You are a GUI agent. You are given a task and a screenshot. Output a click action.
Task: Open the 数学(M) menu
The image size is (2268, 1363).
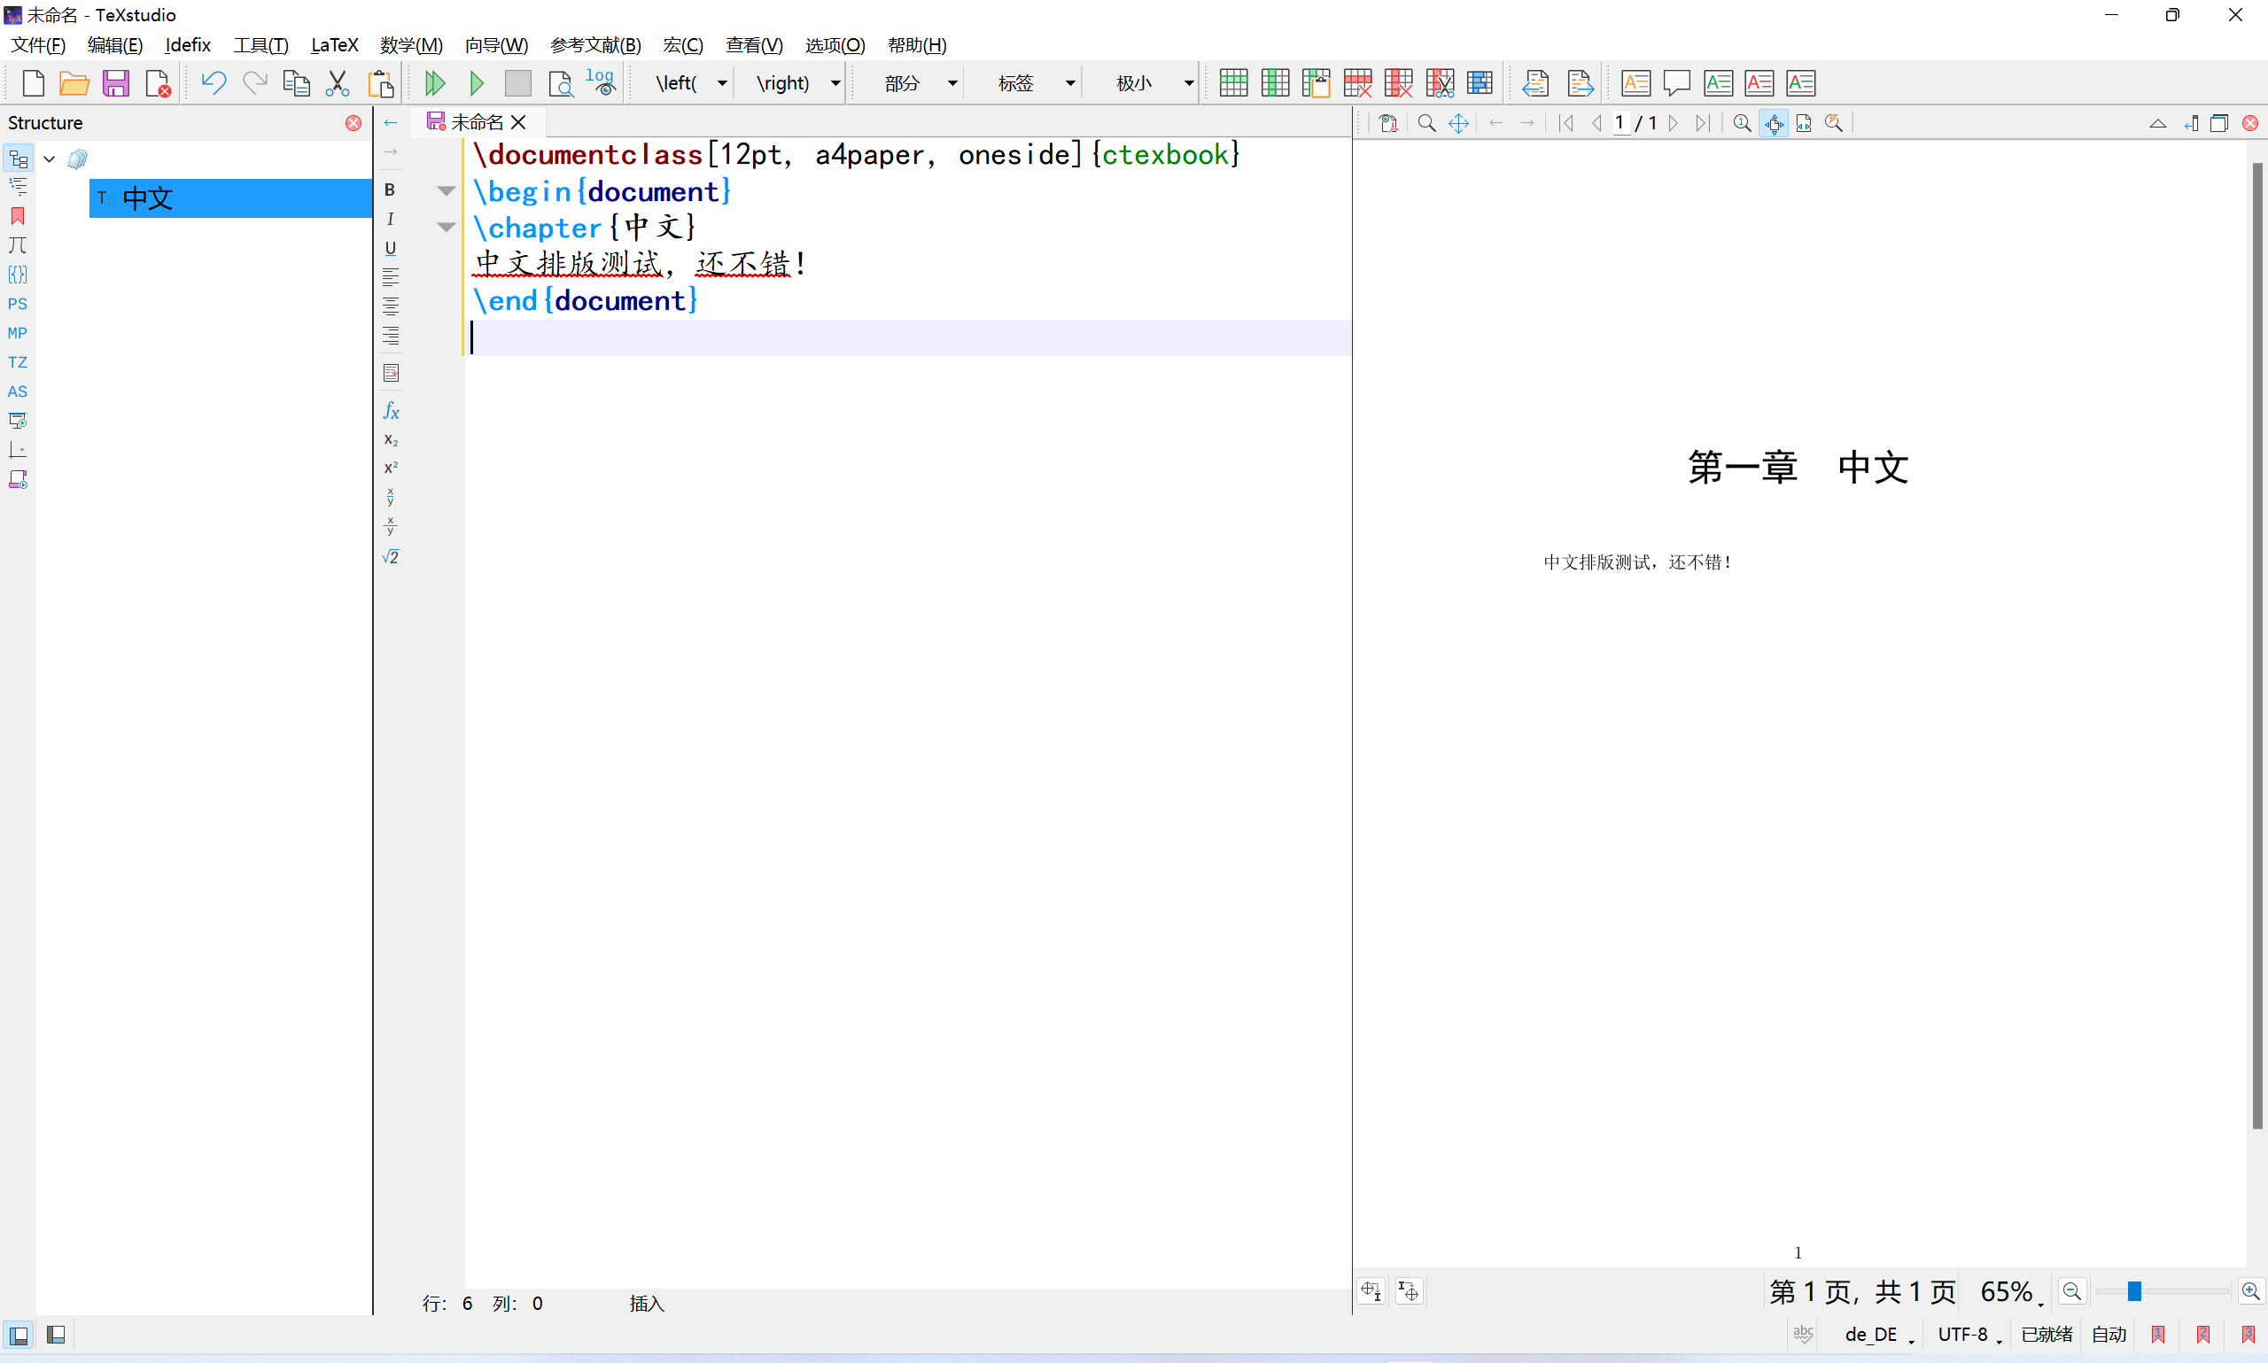click(x=412, y=45)
